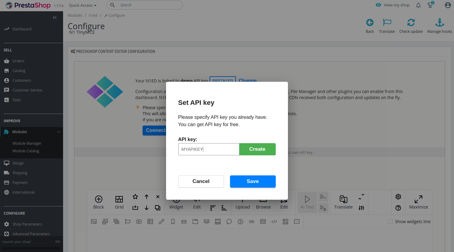Insert a speech bubble comment widget

pos(229,222)
